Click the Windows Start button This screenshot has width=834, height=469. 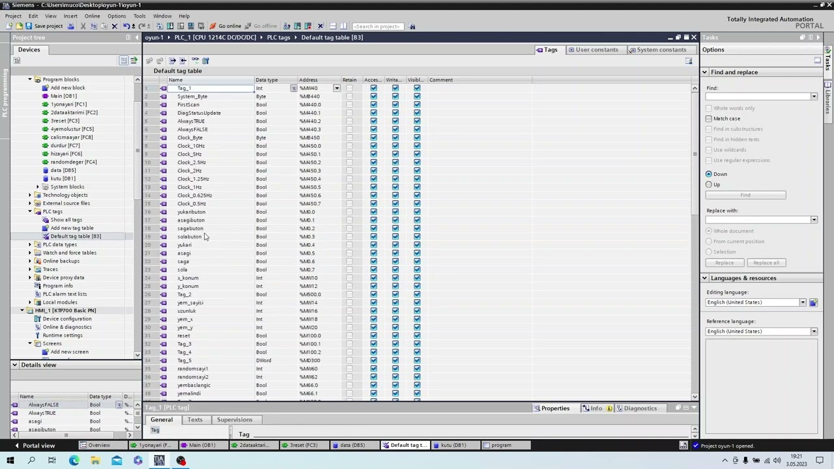click(10, 461)
